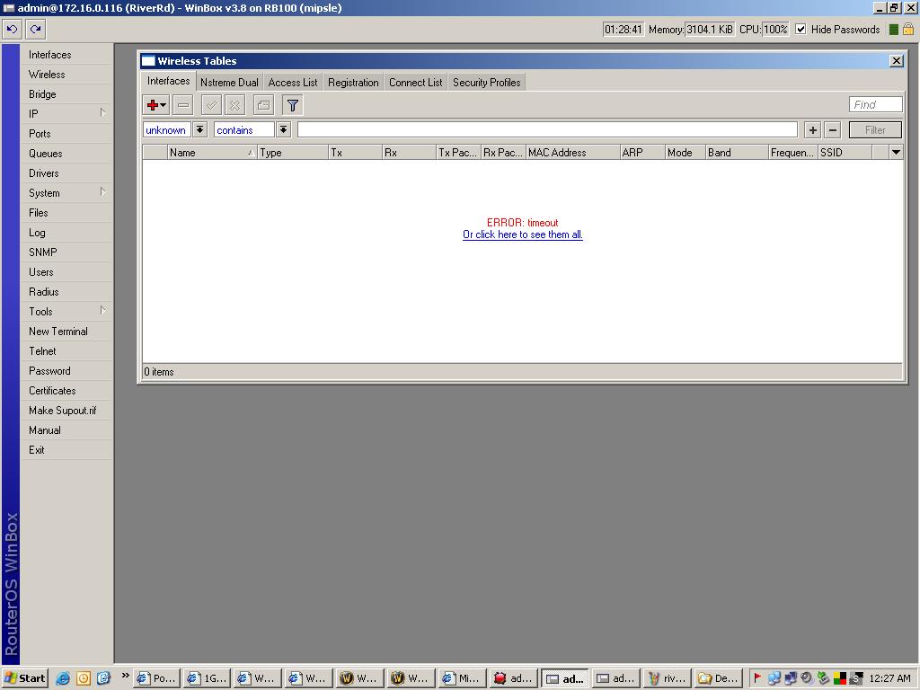The height and width of the screenshot is (690, 920).
Task: Click 'Or click here to see them all' link
Action: pos(522,234)
